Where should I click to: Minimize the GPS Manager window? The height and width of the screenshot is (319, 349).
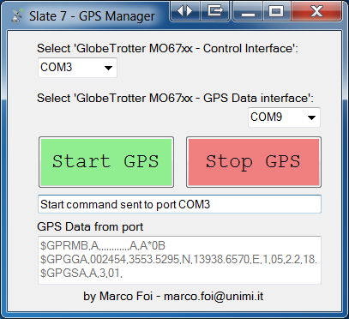(x=248, y=12)
